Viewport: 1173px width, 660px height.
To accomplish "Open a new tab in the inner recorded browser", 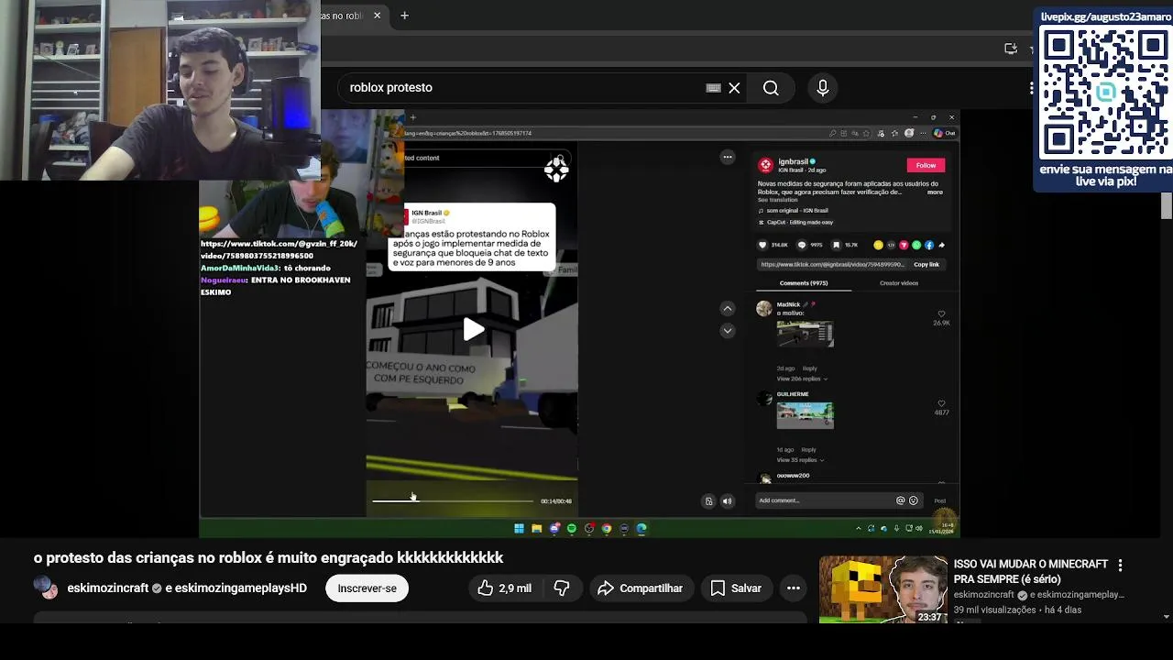I will [x=412, y=117].
